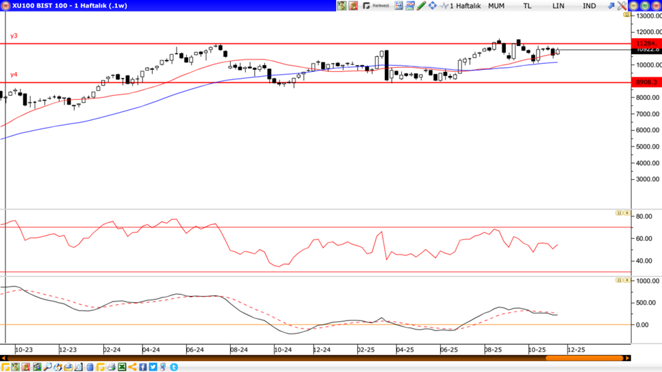This screenshot has height=372, width=662.
Task: Click the blue database cylinder icon
Action: 90,367
